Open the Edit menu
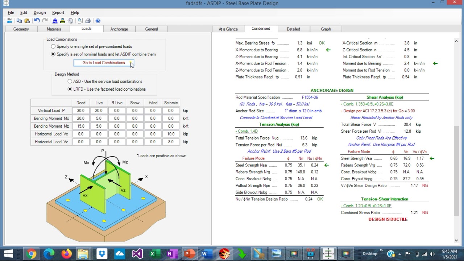The width and height of the screenshot is (464, 261). click(x=24, y=13)
